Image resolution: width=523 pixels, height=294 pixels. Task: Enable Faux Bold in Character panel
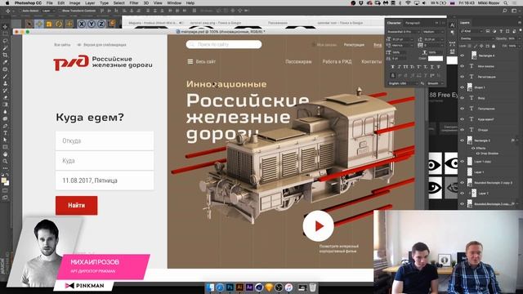pyautogui.click(x=392, y=67)
